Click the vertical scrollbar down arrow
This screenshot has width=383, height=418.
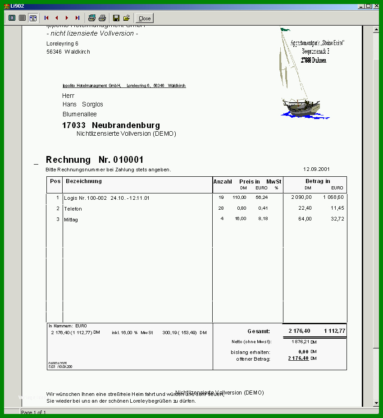(376, 403)
